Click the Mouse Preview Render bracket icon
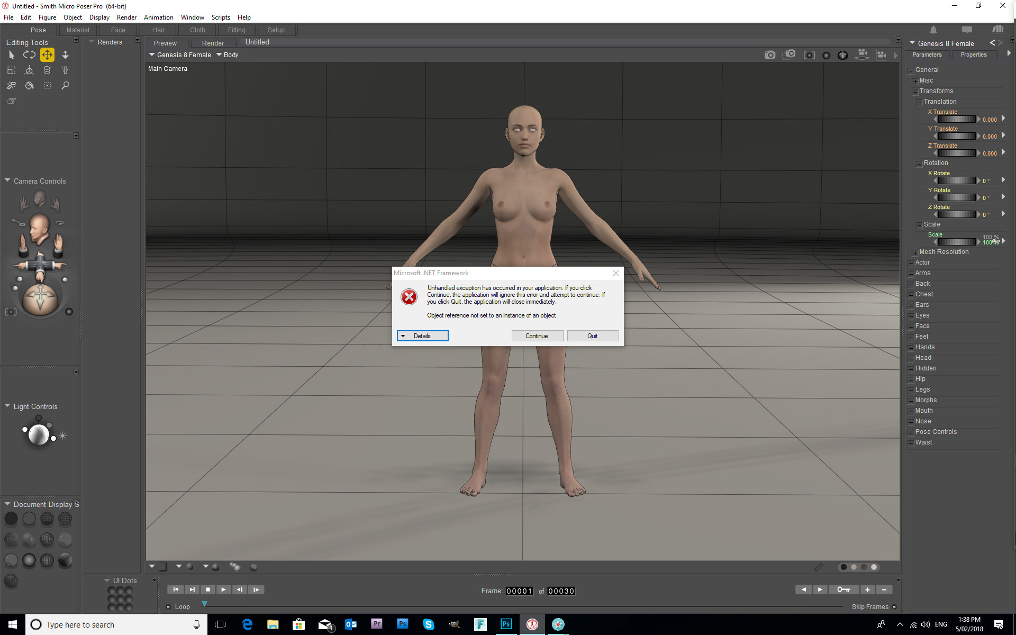1016x635 pixels. click(809, 55)
